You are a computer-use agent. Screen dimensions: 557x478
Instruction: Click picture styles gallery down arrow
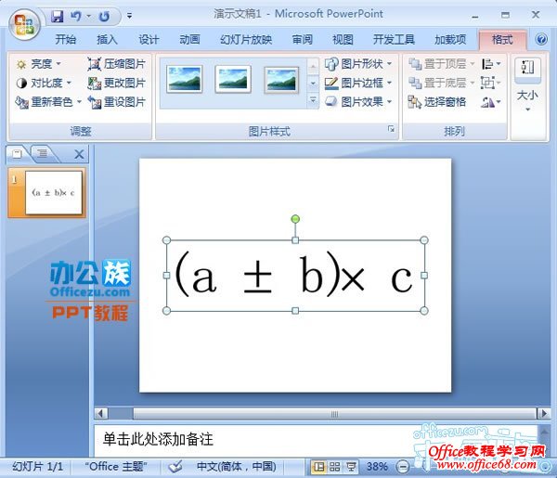[x=313, y=84]
